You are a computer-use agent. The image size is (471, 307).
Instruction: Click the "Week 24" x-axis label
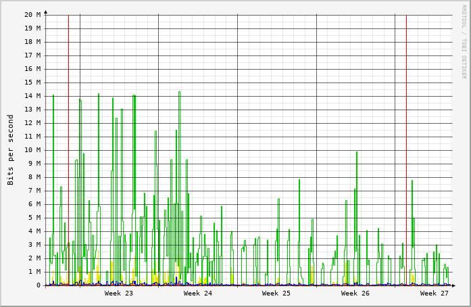pyautogui.click(x=197, y=293)
